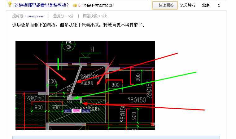236x139 pixels.
Task: Open the CAD drawing screenshot image
Action: coord(85,85)
